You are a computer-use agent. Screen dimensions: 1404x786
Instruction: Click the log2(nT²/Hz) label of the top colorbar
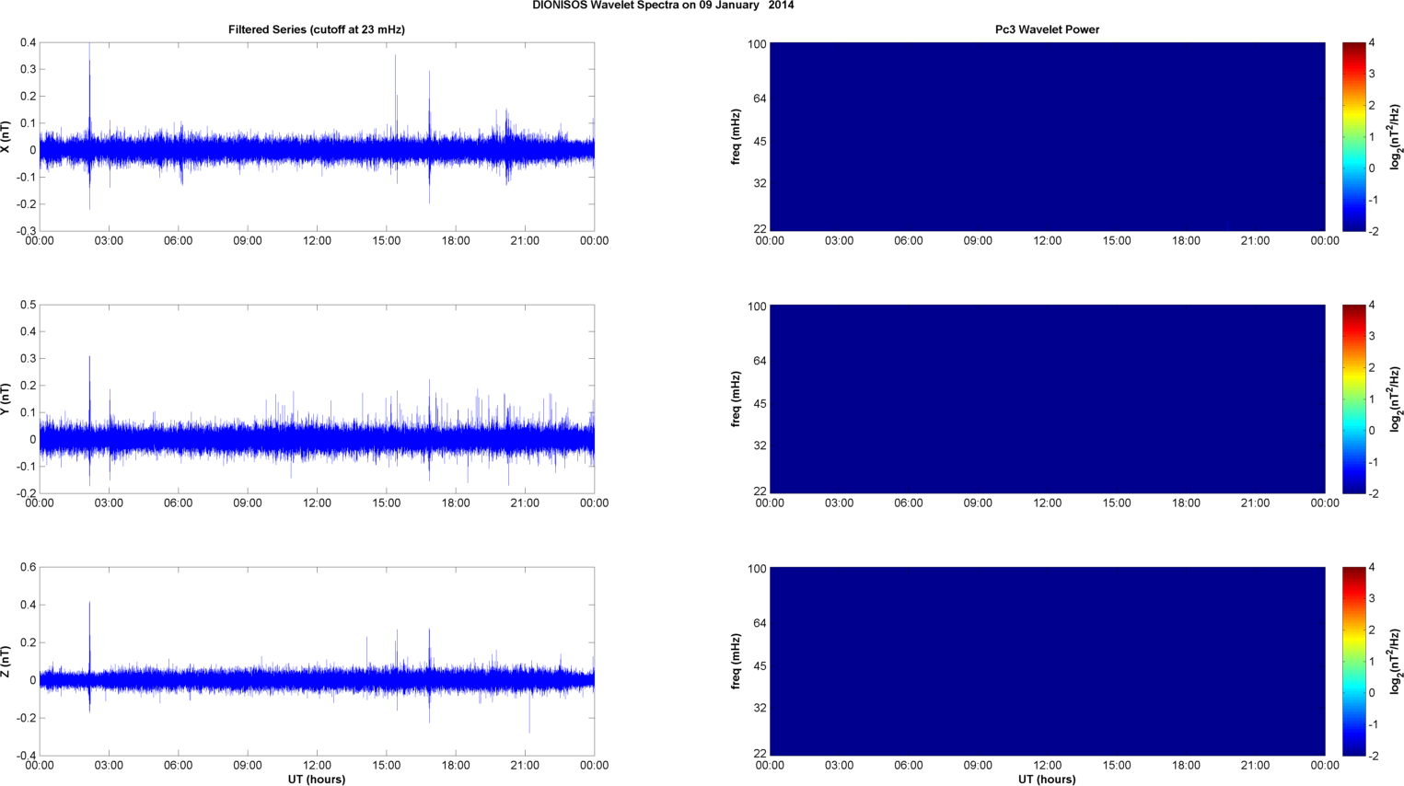(1396, 137)
